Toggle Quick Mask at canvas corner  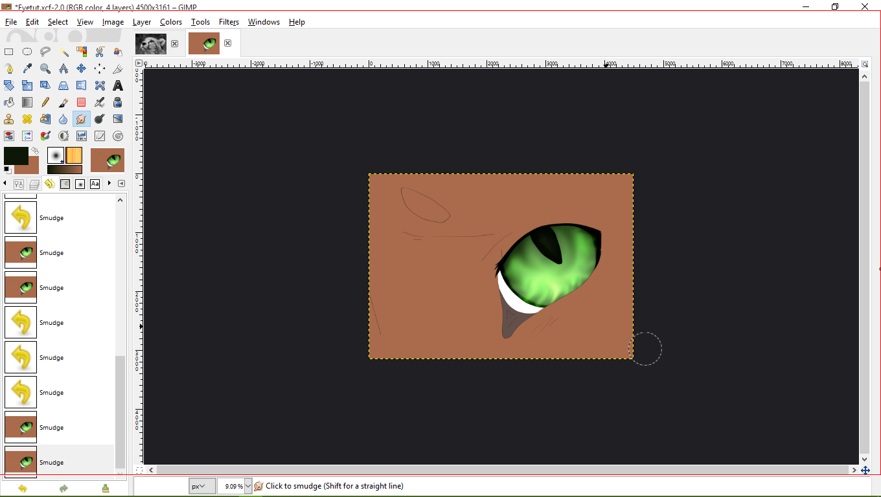click(x=139, y=470)
